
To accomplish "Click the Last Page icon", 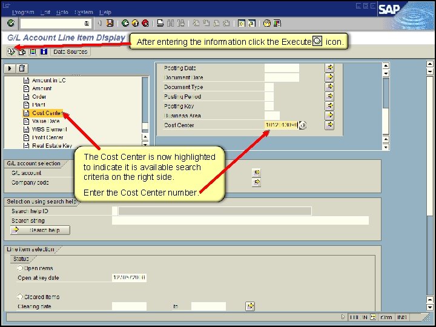I will click(226, 23).
